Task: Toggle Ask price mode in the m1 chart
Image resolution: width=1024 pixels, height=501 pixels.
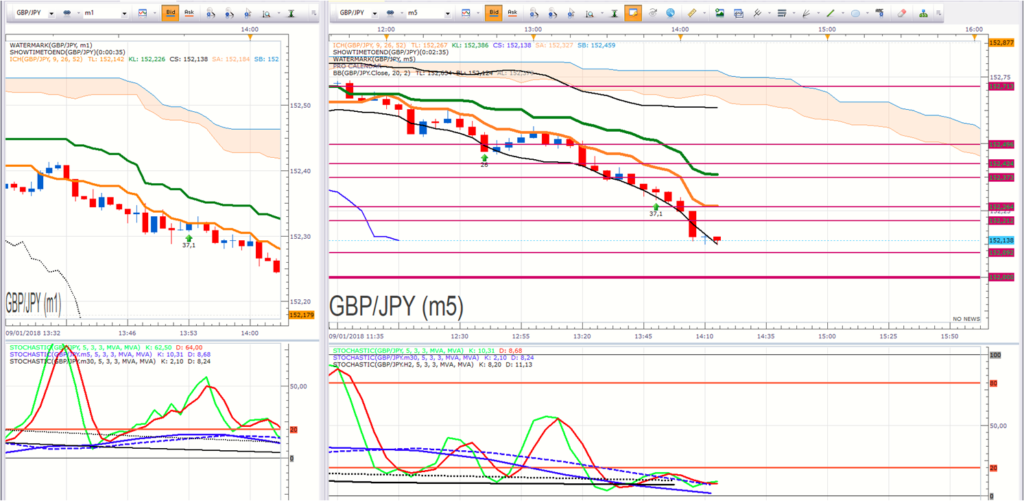Action: [x=189, y=13]
